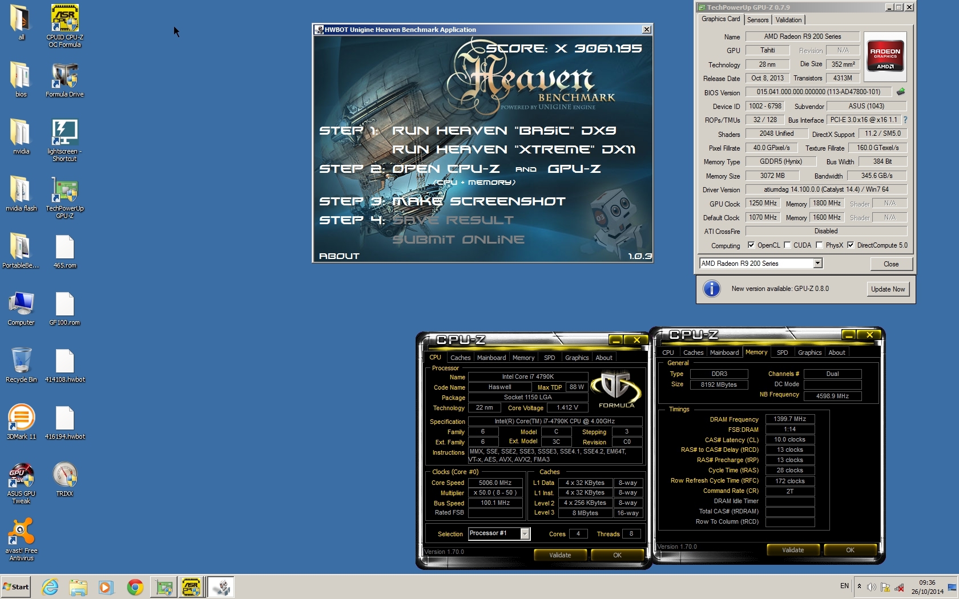Open the 'all' folder on desktop
This screenshot has height=599, width=959.
coord(21,22)
